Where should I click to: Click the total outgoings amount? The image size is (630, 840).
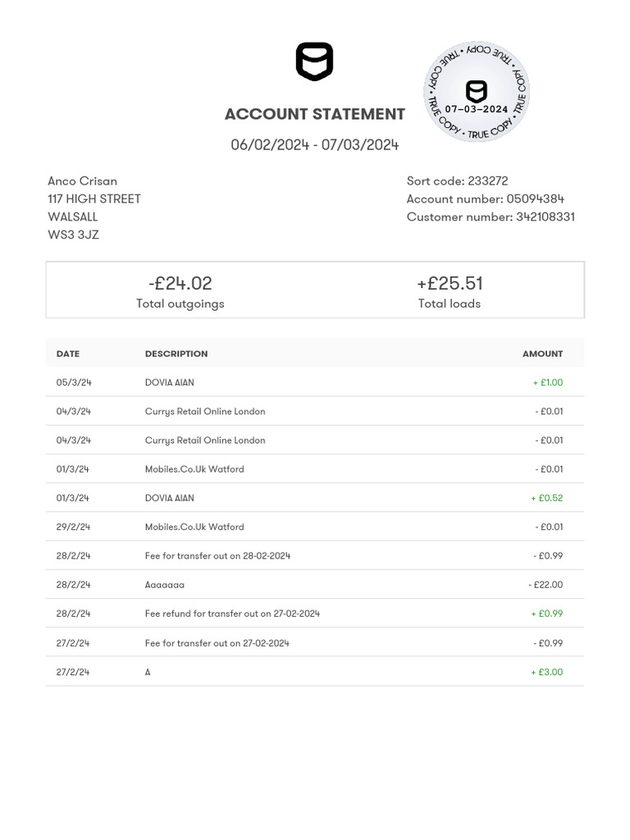pos(180,283)
